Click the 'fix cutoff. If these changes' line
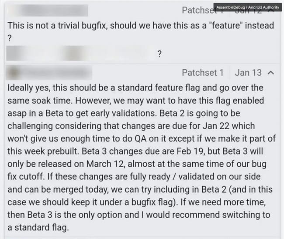Image resolution: width=284 pixels, height=239 pixels. [x=134, y=177]
